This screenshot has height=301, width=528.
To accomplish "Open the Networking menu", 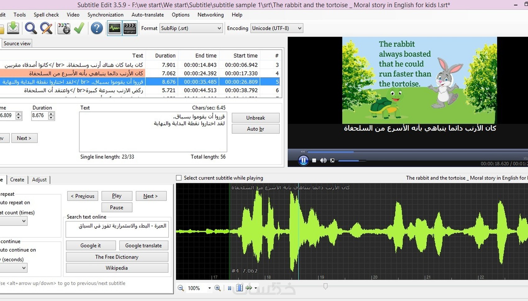I will point(211,15).
